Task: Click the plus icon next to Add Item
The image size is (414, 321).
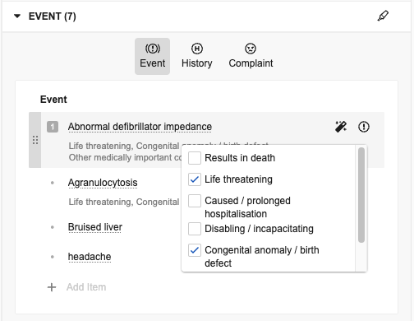Action: click(x=52, y=287)
